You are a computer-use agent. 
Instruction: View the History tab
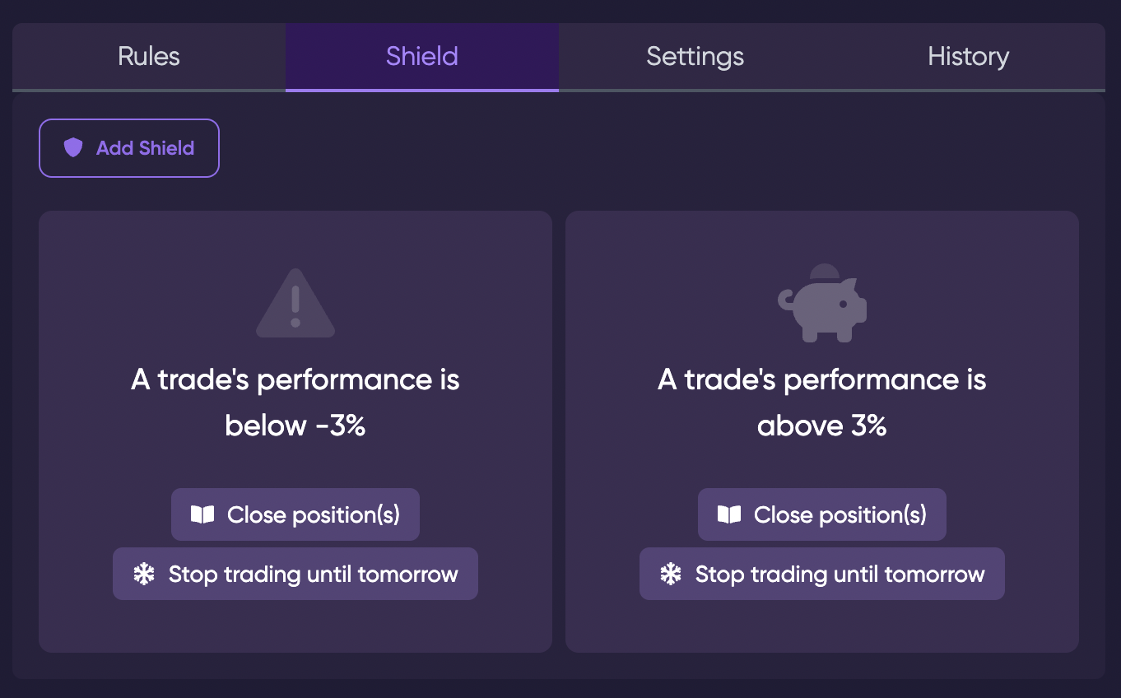coord(968,57)
